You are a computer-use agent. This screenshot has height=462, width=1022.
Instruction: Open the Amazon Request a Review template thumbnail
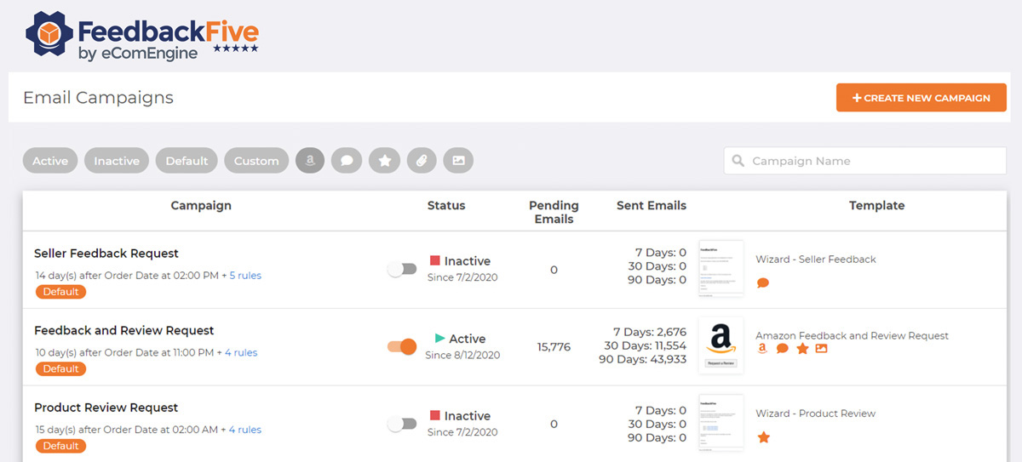[x=721, y=345]
